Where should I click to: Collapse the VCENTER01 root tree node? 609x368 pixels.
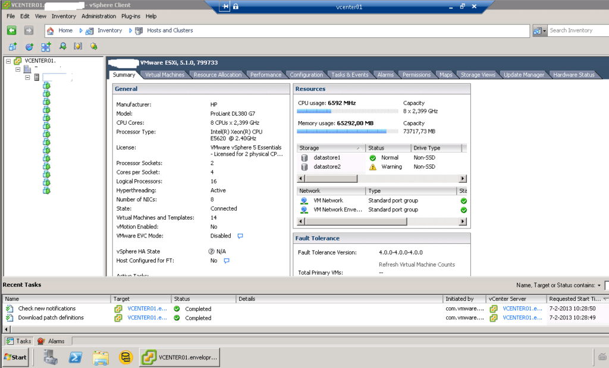8,61
